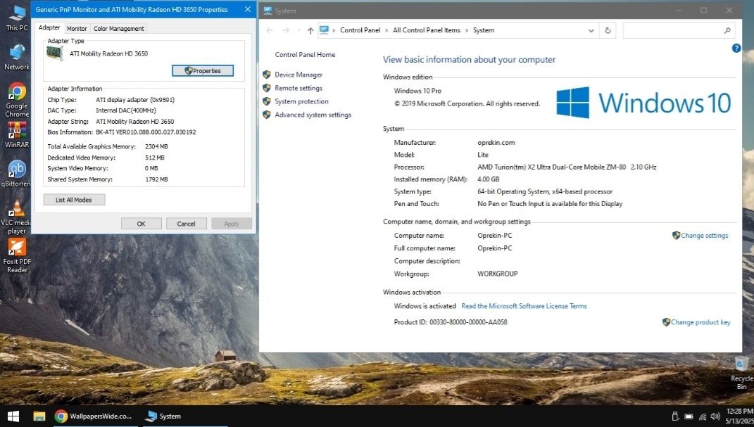The height and width of the screenshot is (427, 754).
Task: Refresh the System window address bar
Action: coord(608,30)
